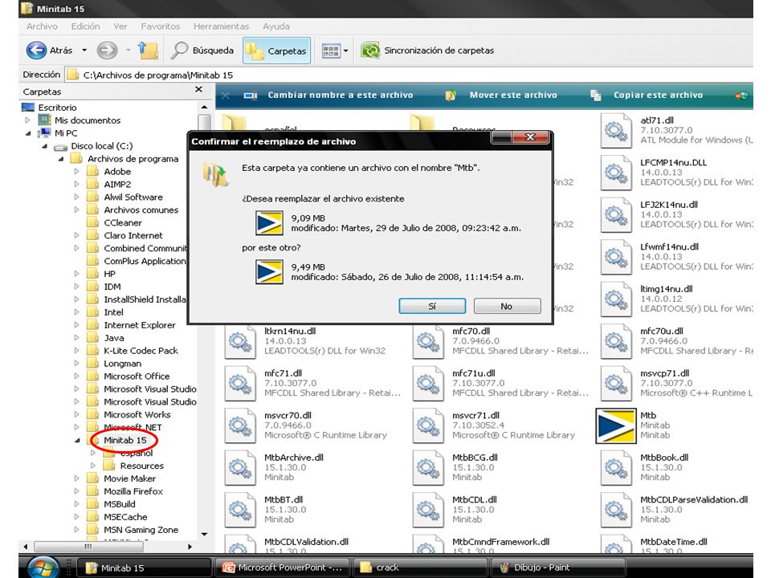The image size is (771, 578).
Task: Switch to crack folder taskbar button
Action: point(422,568)
